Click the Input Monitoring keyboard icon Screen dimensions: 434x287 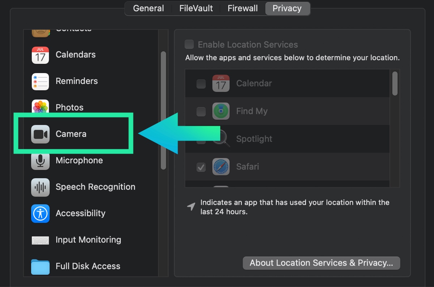point(40,240)
